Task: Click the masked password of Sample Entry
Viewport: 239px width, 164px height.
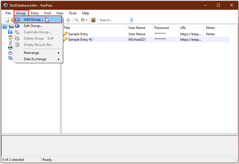Action: click(160, 34)
